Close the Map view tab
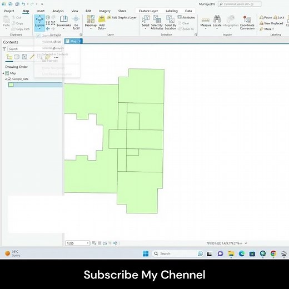The width and height of the screenshot is (289, 289). (x=79, y=41)
